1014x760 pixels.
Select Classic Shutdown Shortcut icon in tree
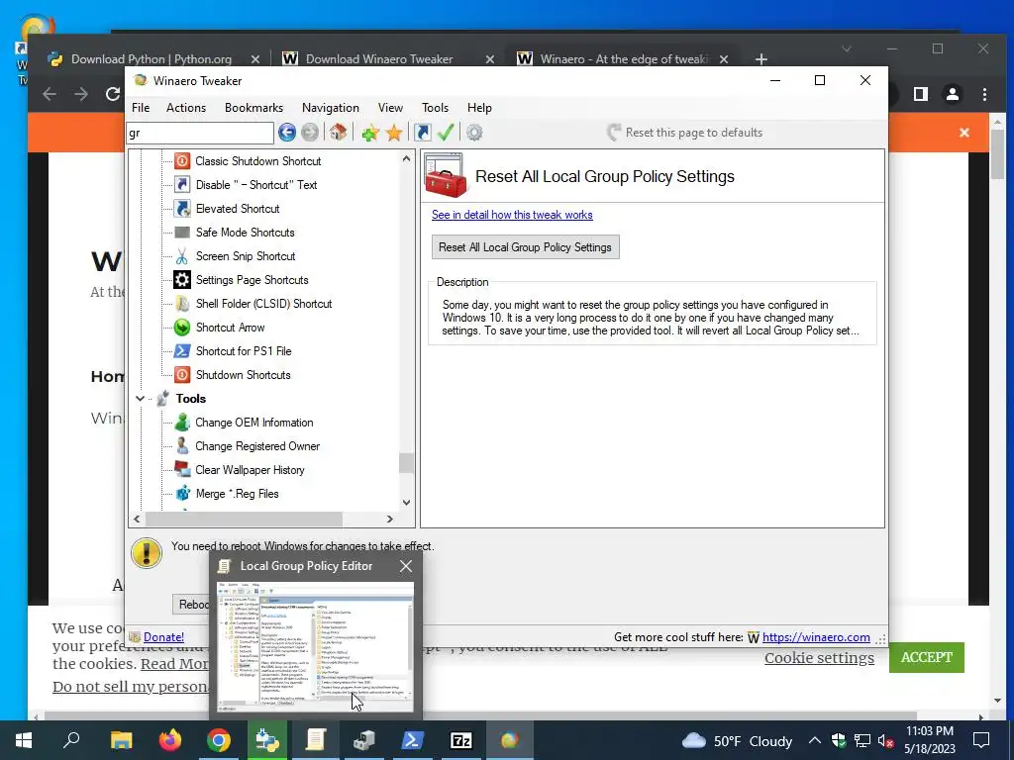[x=182, y=161]
